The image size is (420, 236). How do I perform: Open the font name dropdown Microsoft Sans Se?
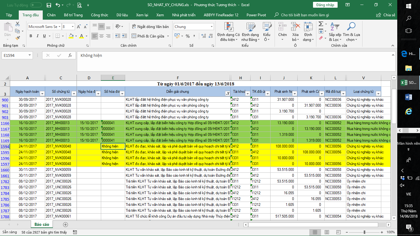click(59, 27)
